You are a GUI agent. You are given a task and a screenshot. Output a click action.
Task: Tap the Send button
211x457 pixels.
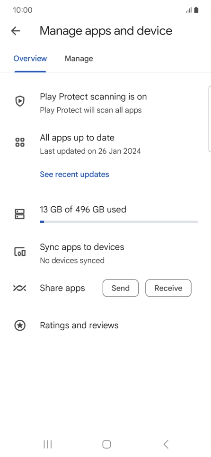[121, 288]
